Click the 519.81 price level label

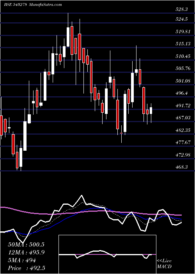click(182, 32)
